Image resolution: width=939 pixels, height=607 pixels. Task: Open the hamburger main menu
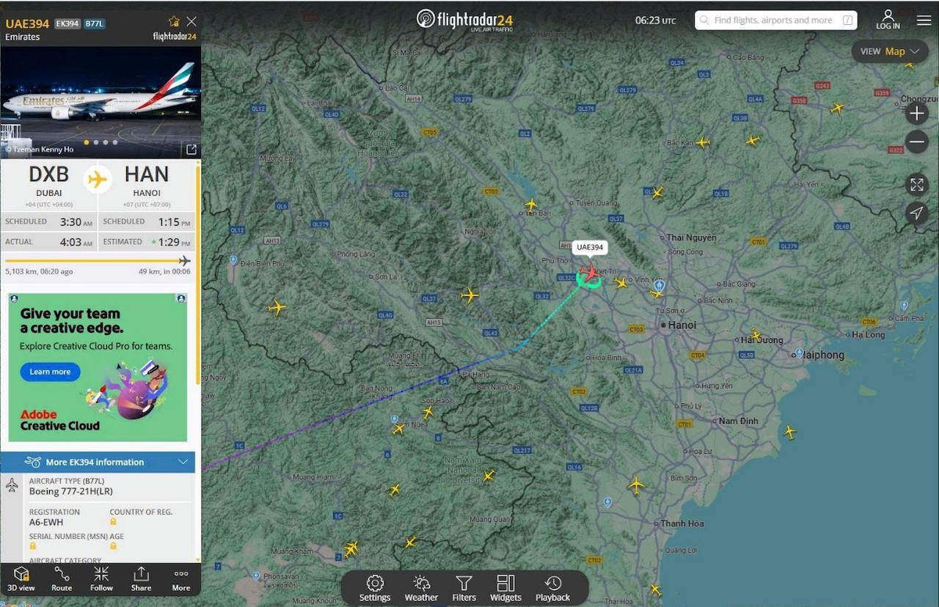coord(923,21)
